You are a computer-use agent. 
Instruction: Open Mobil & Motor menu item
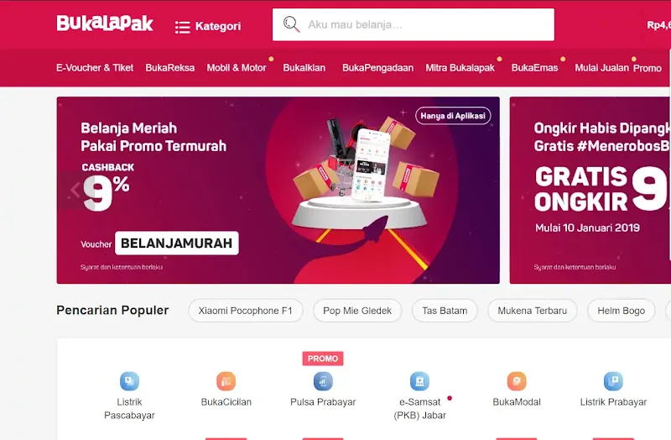(237, 68)
